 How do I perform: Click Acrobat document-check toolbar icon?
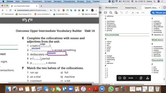coord(116,13)
